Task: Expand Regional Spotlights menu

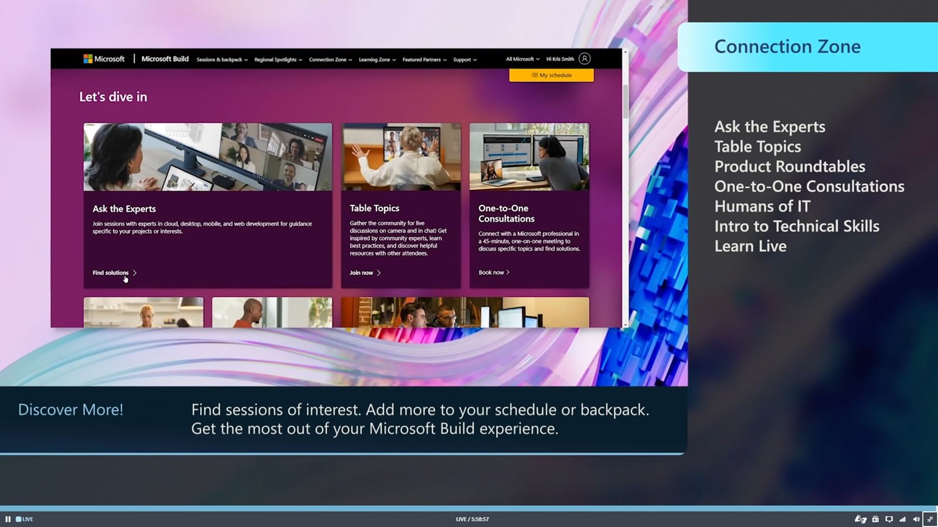Action: click(x=278, y=60)
